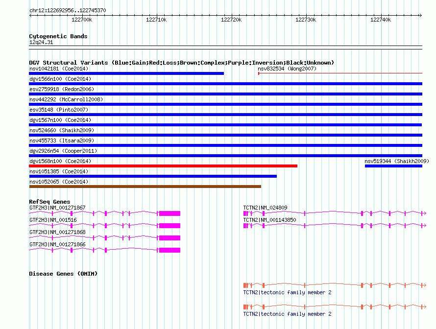
Task: Open the dgv2926n54 (Cooper2011) variant label
Action: pyautogui.click(x=63, y=151)
